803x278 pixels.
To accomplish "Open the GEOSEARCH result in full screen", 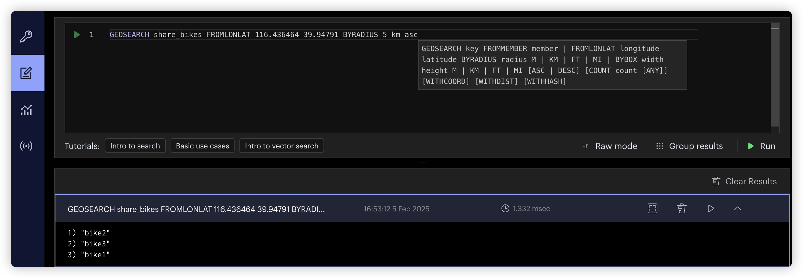I will (x=652, y=208).
